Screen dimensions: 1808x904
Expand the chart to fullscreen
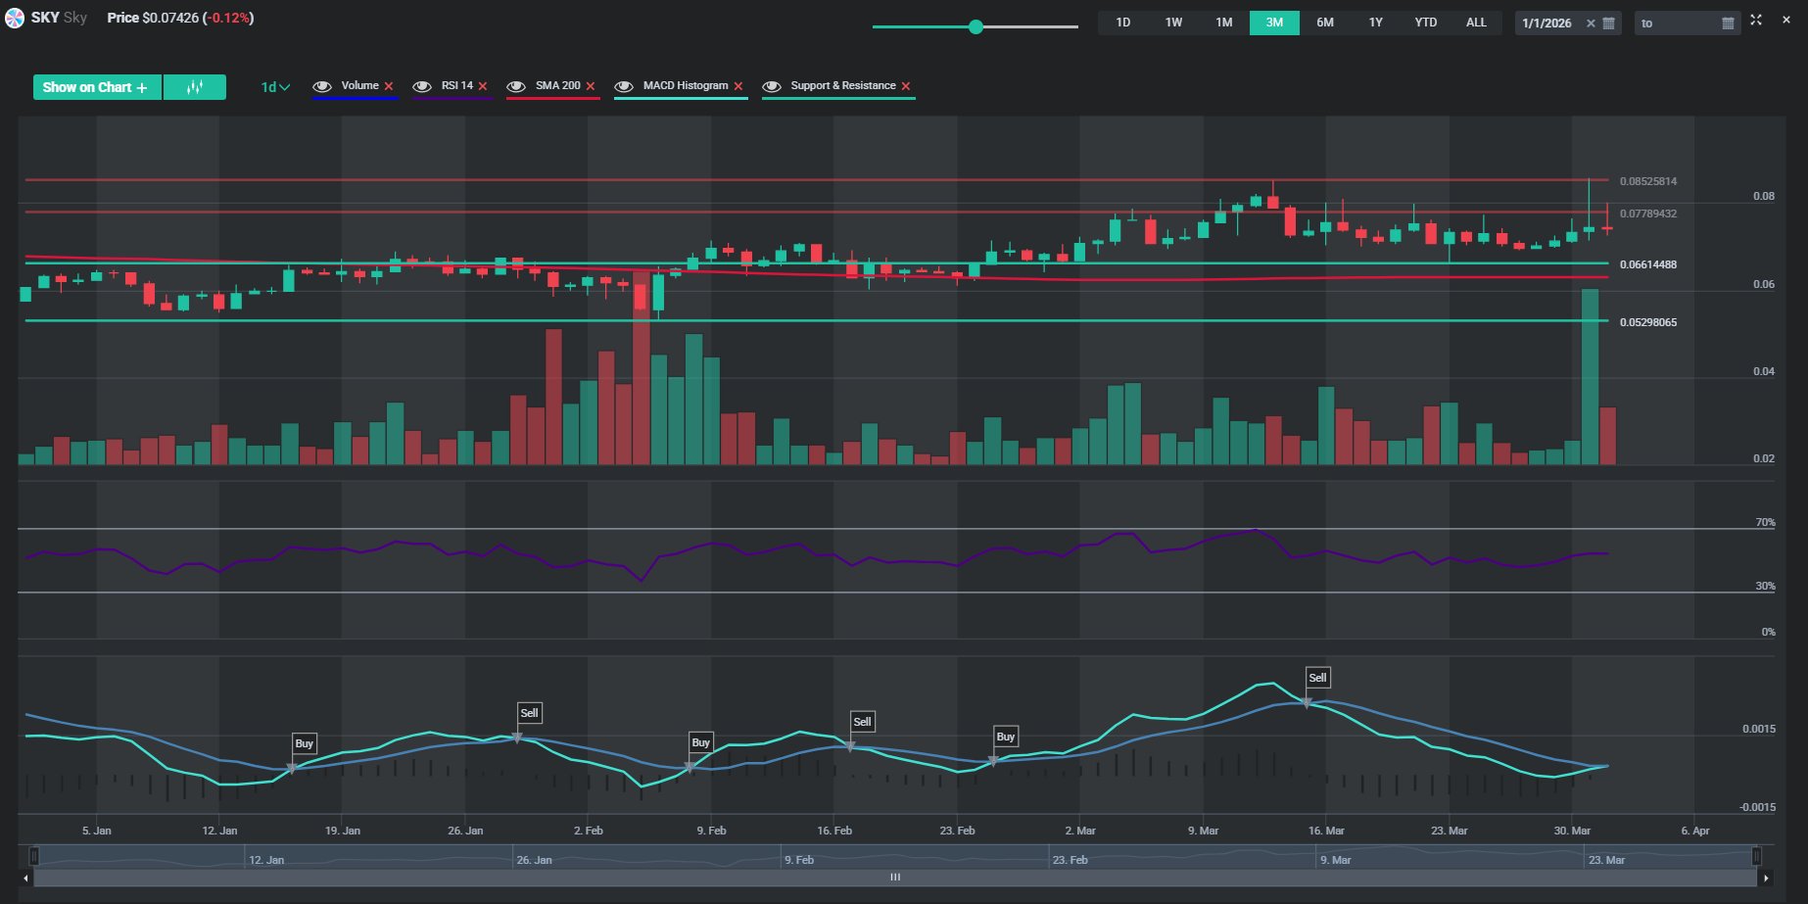coord(1756,20)
